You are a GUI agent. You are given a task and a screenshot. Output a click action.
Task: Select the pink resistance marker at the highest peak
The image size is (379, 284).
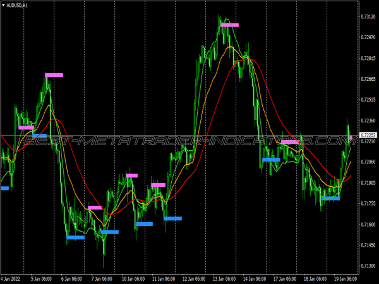(229, 25)
